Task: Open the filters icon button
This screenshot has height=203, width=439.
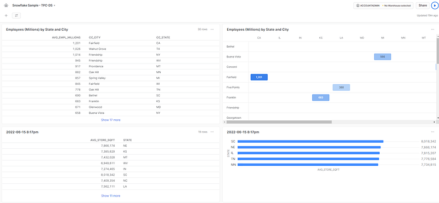Action: 16,16
